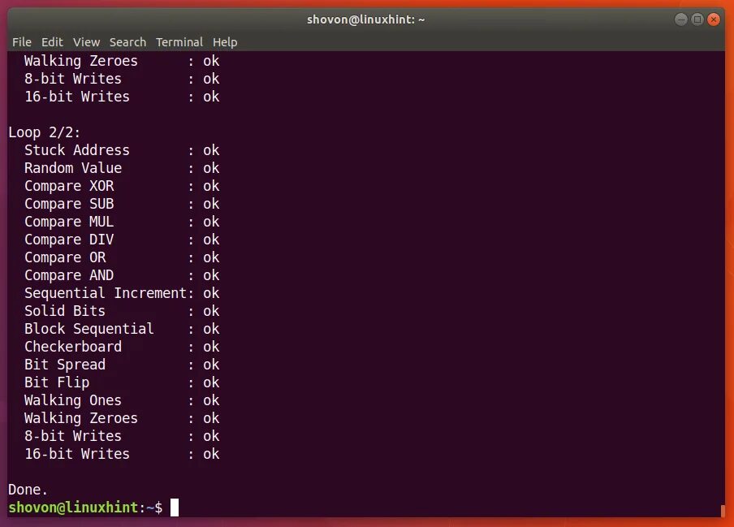The height and width of the screenshot is (527, 734).
Task: Click the 'Done.' output line
Action: click(x=28, y=490)
